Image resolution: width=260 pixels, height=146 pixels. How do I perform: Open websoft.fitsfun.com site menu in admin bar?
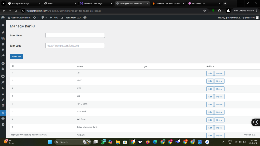tap(19, 18)
